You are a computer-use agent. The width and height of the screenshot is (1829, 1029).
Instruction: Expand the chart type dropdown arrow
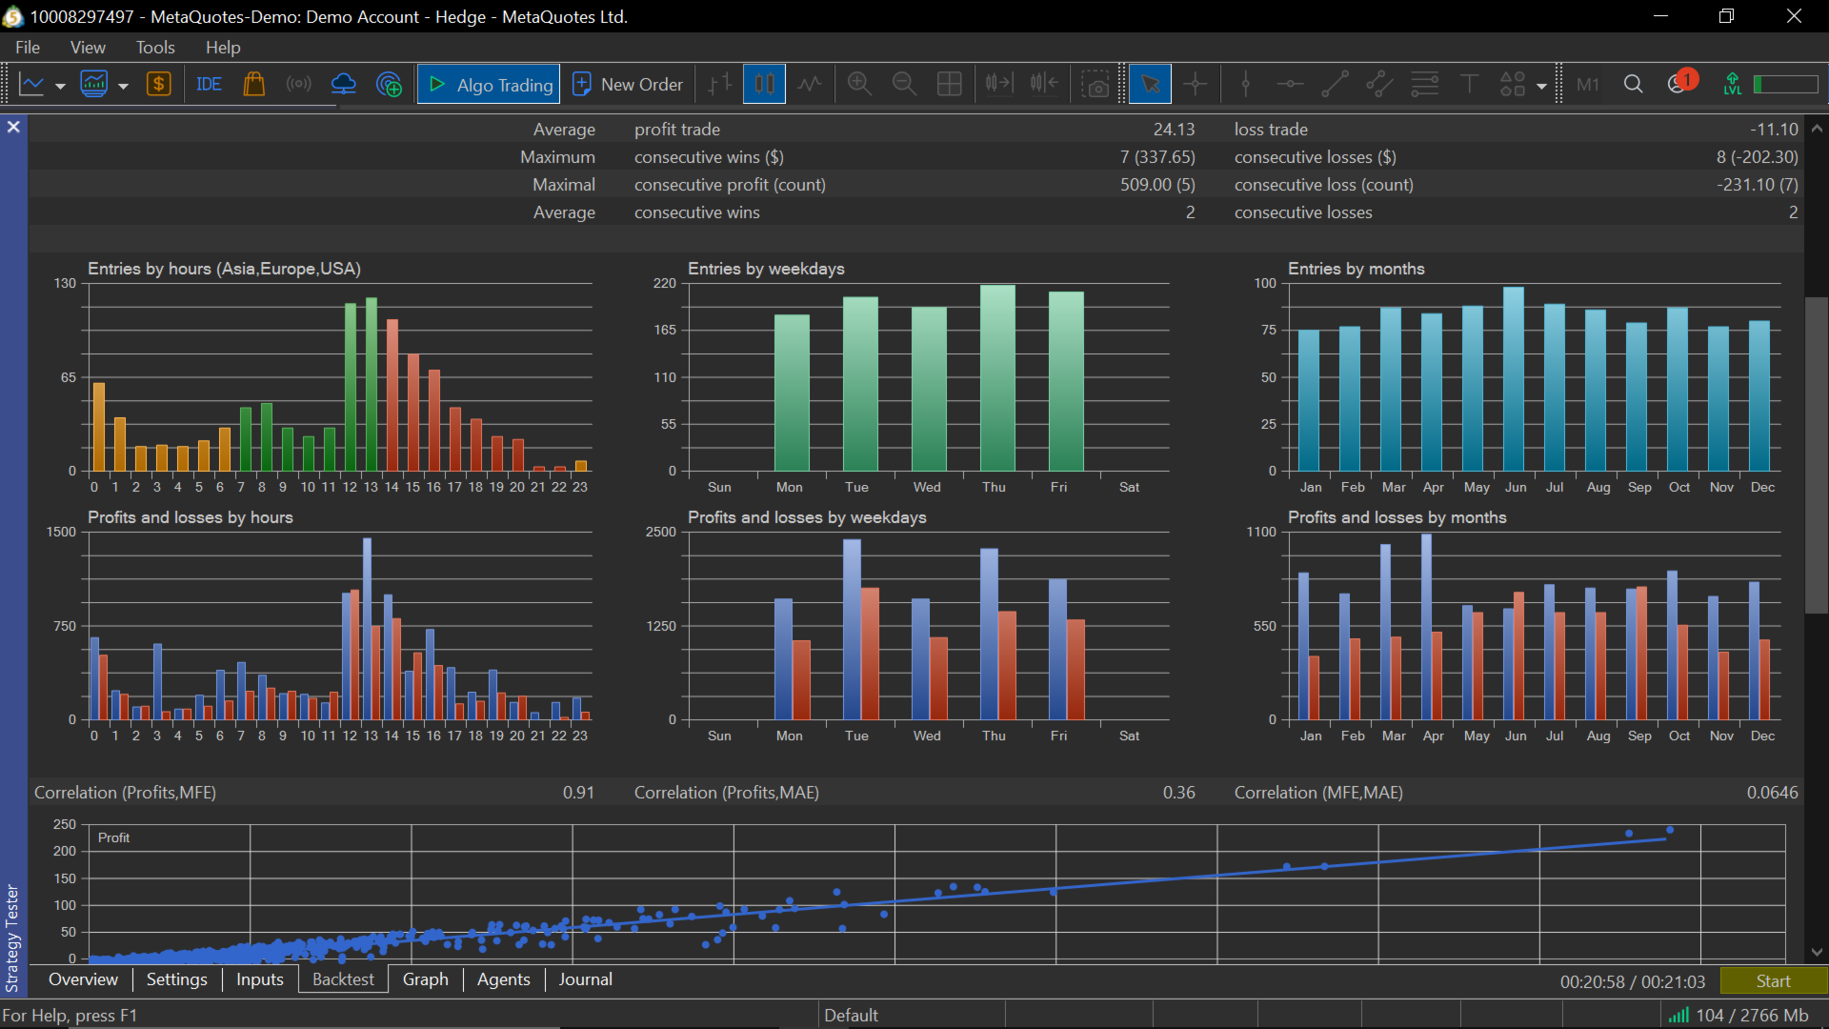point(60,86)
